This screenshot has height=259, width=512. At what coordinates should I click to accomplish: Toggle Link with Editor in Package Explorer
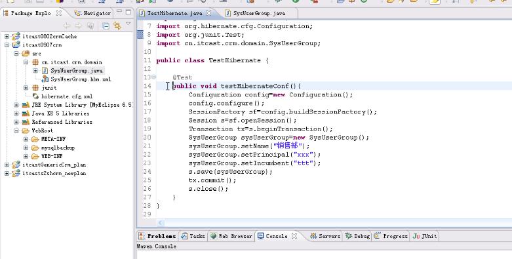tap(117, 26)
